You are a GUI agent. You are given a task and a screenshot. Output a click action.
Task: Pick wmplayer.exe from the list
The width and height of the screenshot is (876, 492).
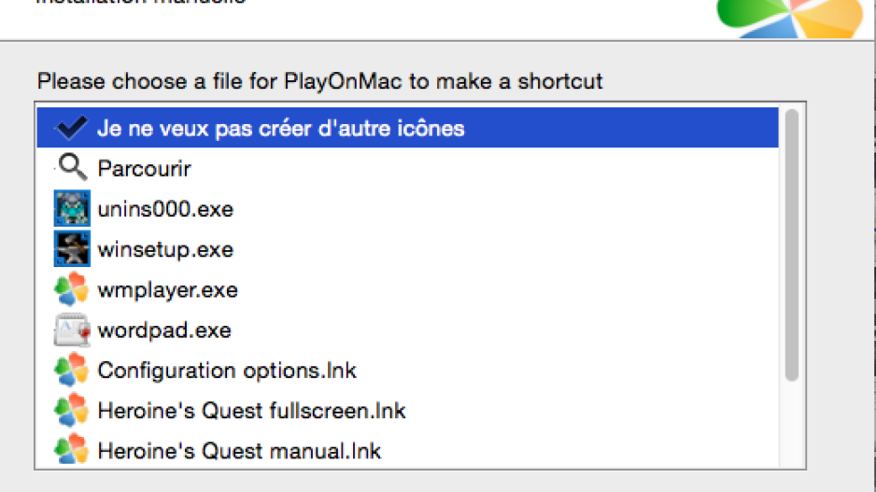click(167, 289)
